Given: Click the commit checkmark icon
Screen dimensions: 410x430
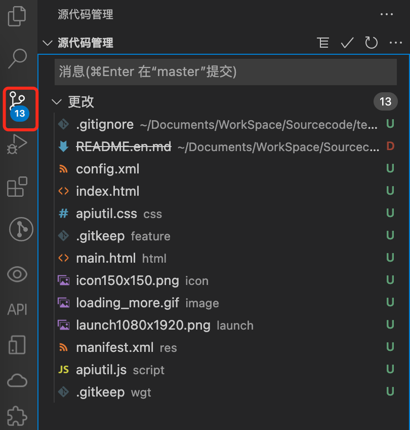Looking at the screenshot, I should [347, 43].
